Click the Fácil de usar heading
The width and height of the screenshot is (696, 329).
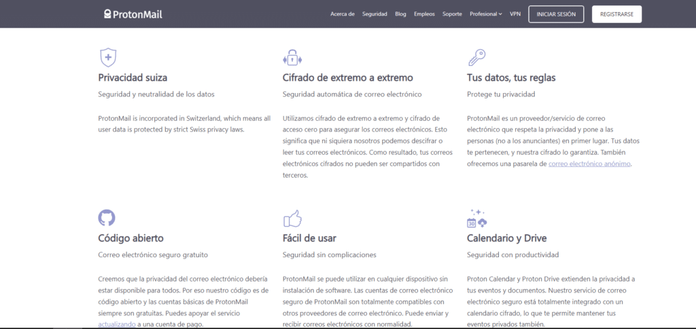tap(309, 238)
